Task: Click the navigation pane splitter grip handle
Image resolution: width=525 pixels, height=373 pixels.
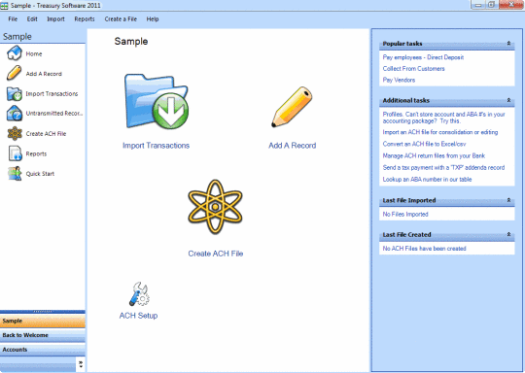Action: tap(43, 312)
